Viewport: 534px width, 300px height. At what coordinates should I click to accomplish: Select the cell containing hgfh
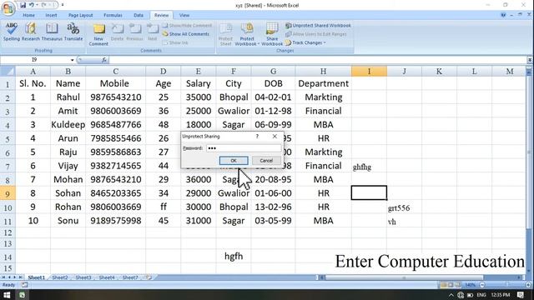234,256
